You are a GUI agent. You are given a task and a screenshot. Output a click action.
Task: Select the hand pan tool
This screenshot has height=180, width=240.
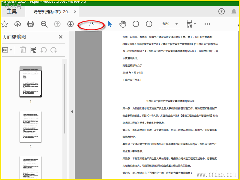pos(123,24)
